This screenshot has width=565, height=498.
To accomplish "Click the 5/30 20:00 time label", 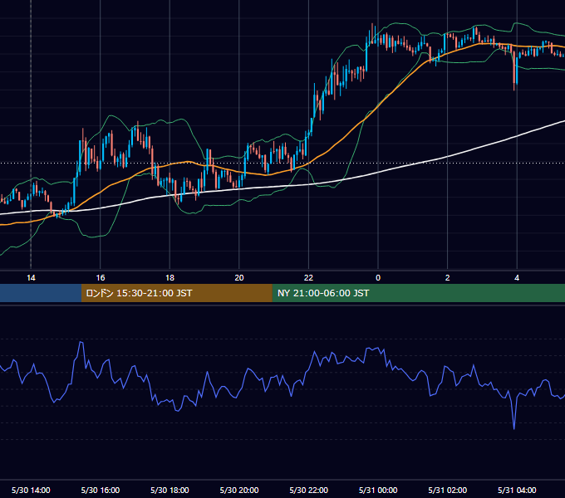I will [x=239, y=490].
